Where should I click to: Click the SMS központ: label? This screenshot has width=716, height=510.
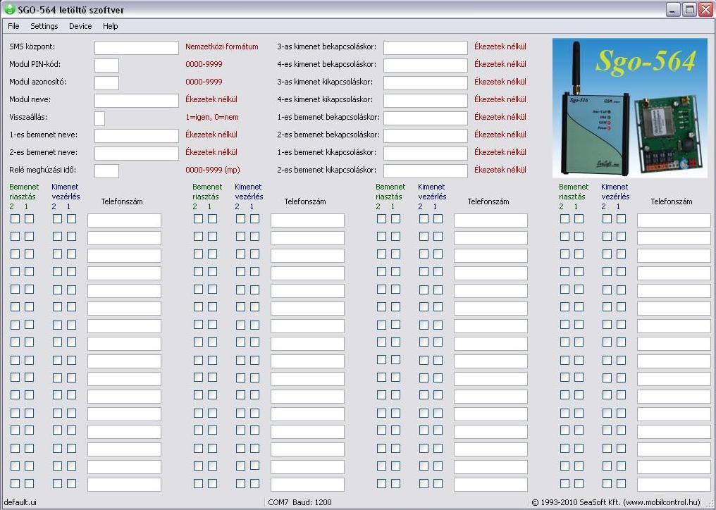(32, 46)
